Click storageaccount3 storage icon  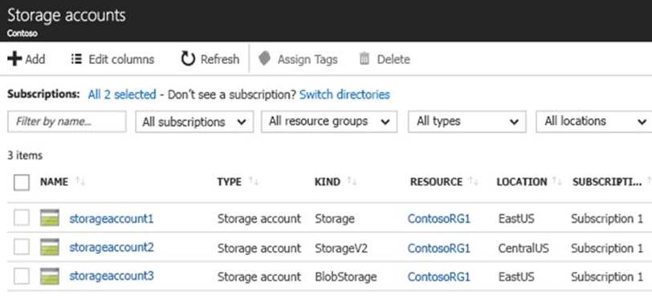[50, 276]
